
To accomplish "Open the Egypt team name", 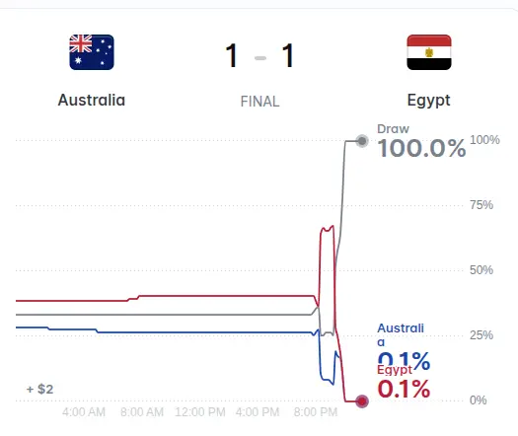I will pos(429,101).
